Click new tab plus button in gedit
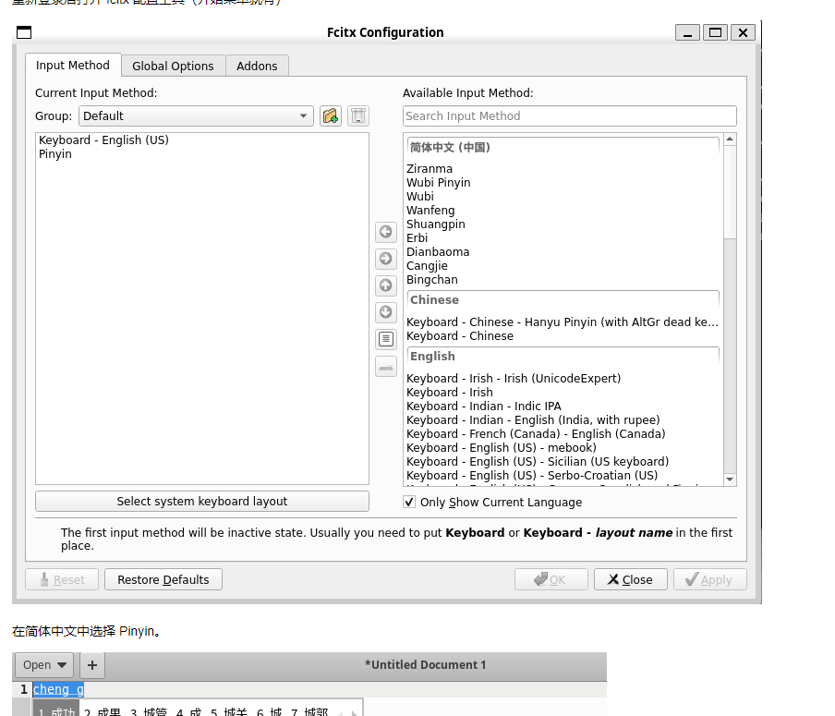 [92, 665]
